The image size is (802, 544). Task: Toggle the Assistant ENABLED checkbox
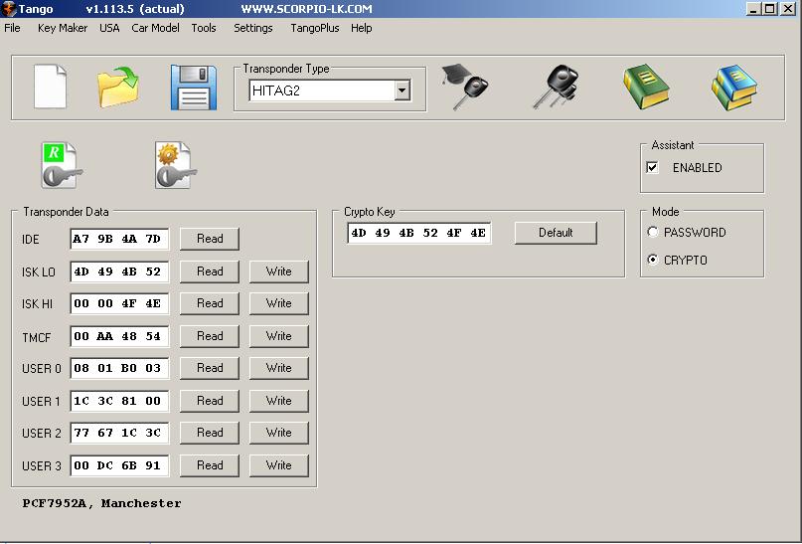click(x=652, y=167)
